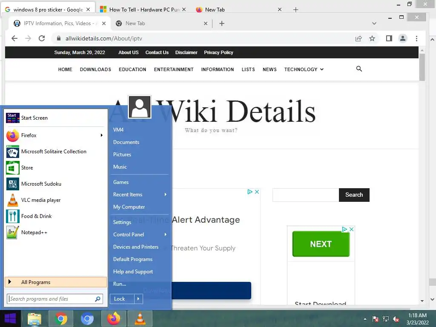Open File Explorer from taskbar
The width and height of the screenshot is (436, 327).
34,318
